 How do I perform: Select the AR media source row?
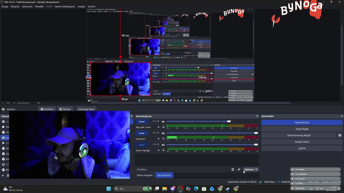click(x=5, y=143)
